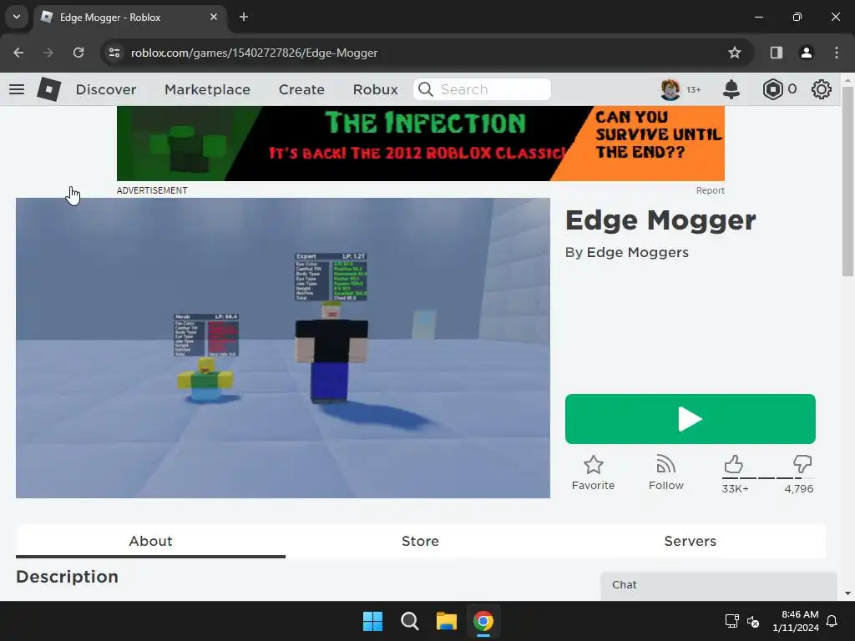Open the Chrome side panel
Viewport: 855px width, 641px height.
(776, 53)
